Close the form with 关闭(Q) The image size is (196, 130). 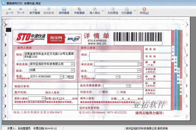point(144,11)
